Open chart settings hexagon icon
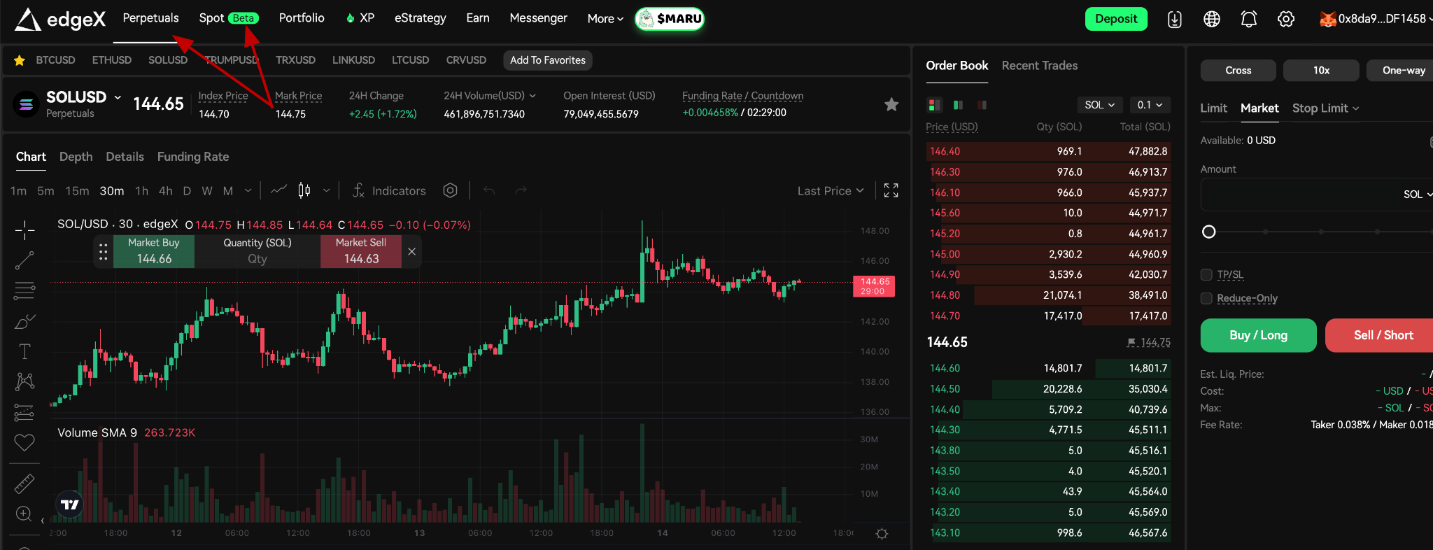 click(450, 190)
